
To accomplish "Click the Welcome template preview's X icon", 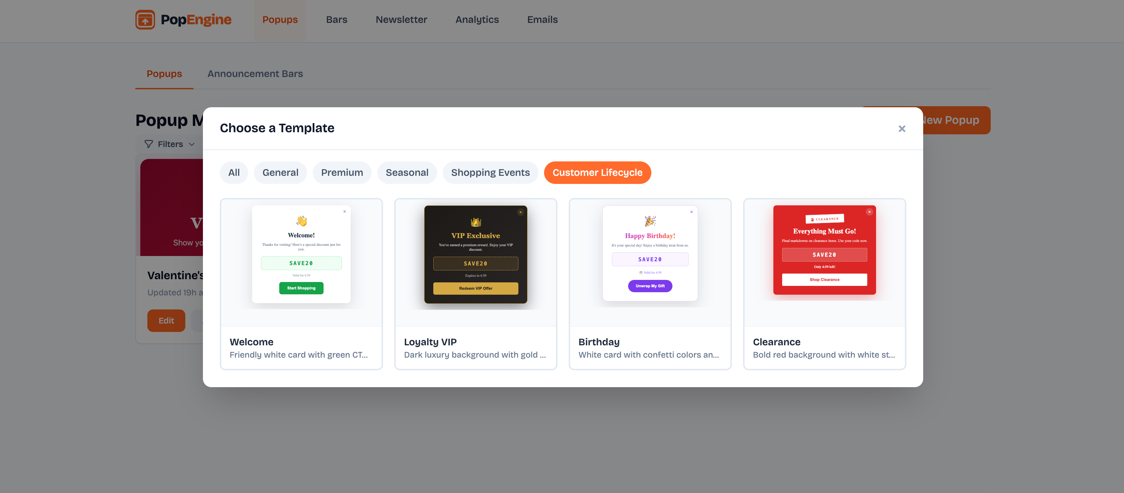I will pyautogui.click(x=344, y=212).
